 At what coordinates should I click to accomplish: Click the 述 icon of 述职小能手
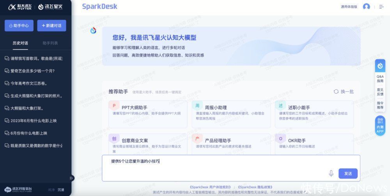pos(280,106)
